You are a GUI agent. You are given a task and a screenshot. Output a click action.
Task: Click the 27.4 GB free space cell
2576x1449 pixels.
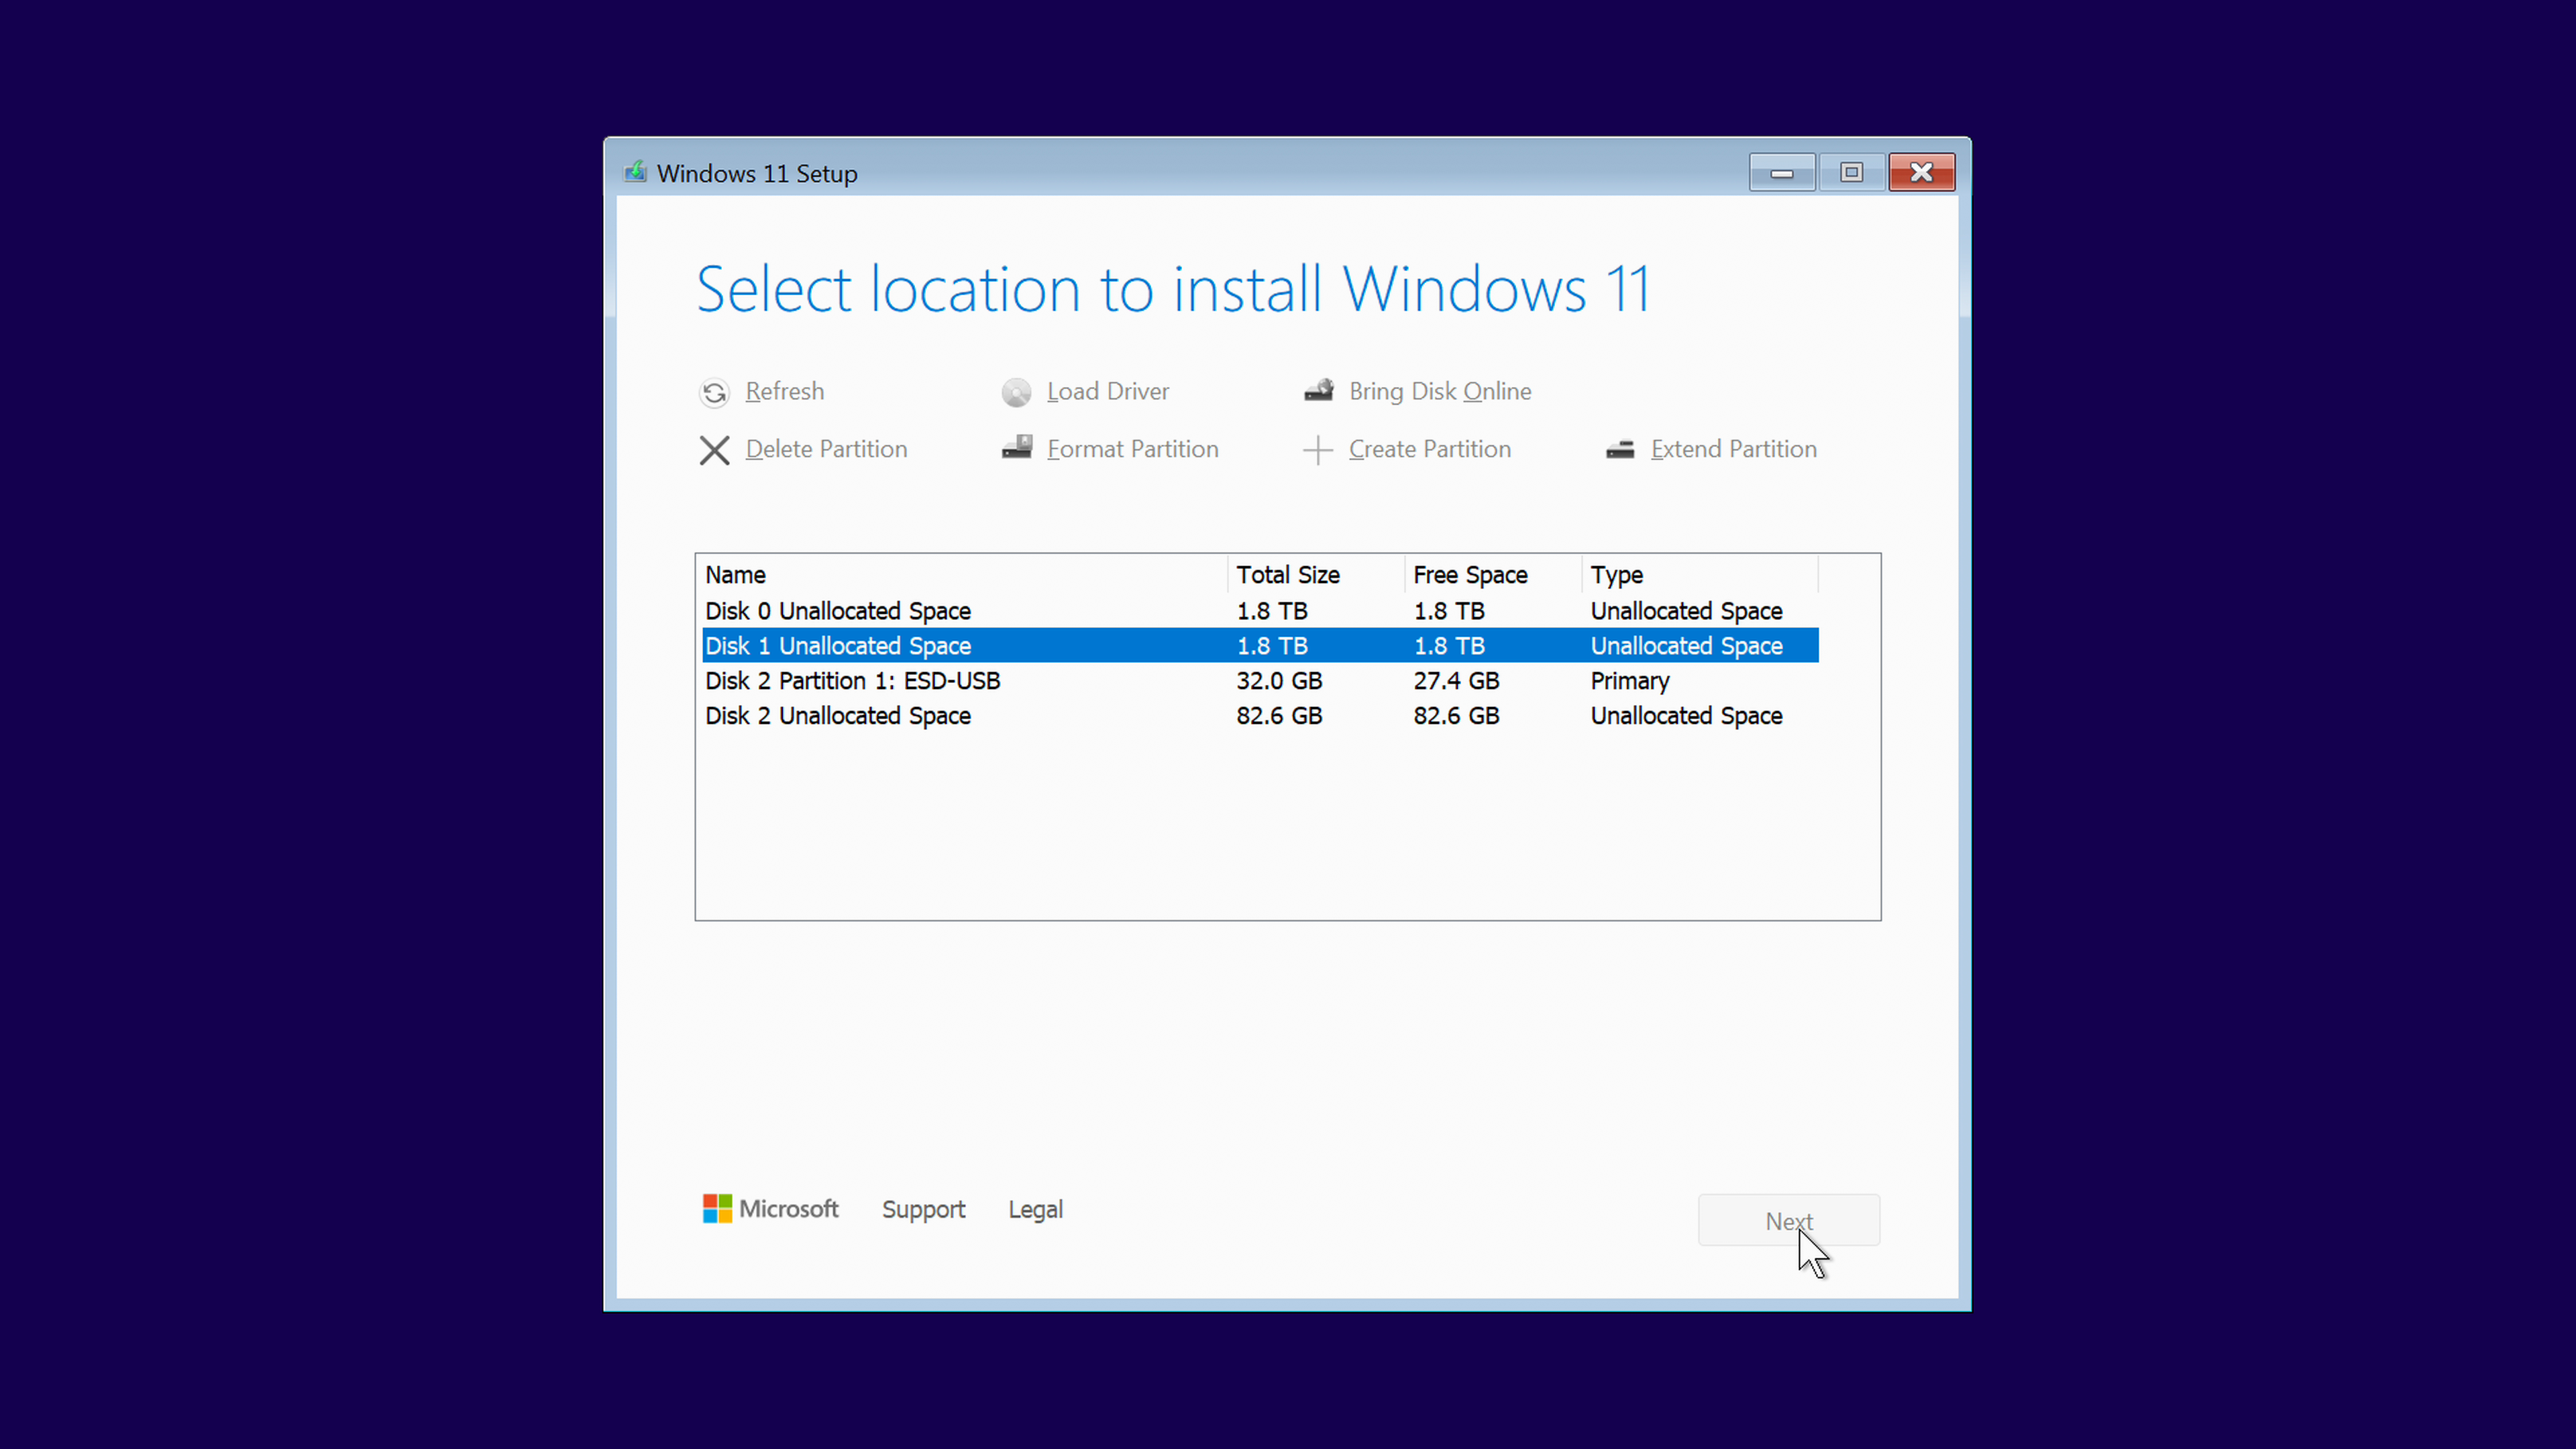click(x=1456, y=681)
